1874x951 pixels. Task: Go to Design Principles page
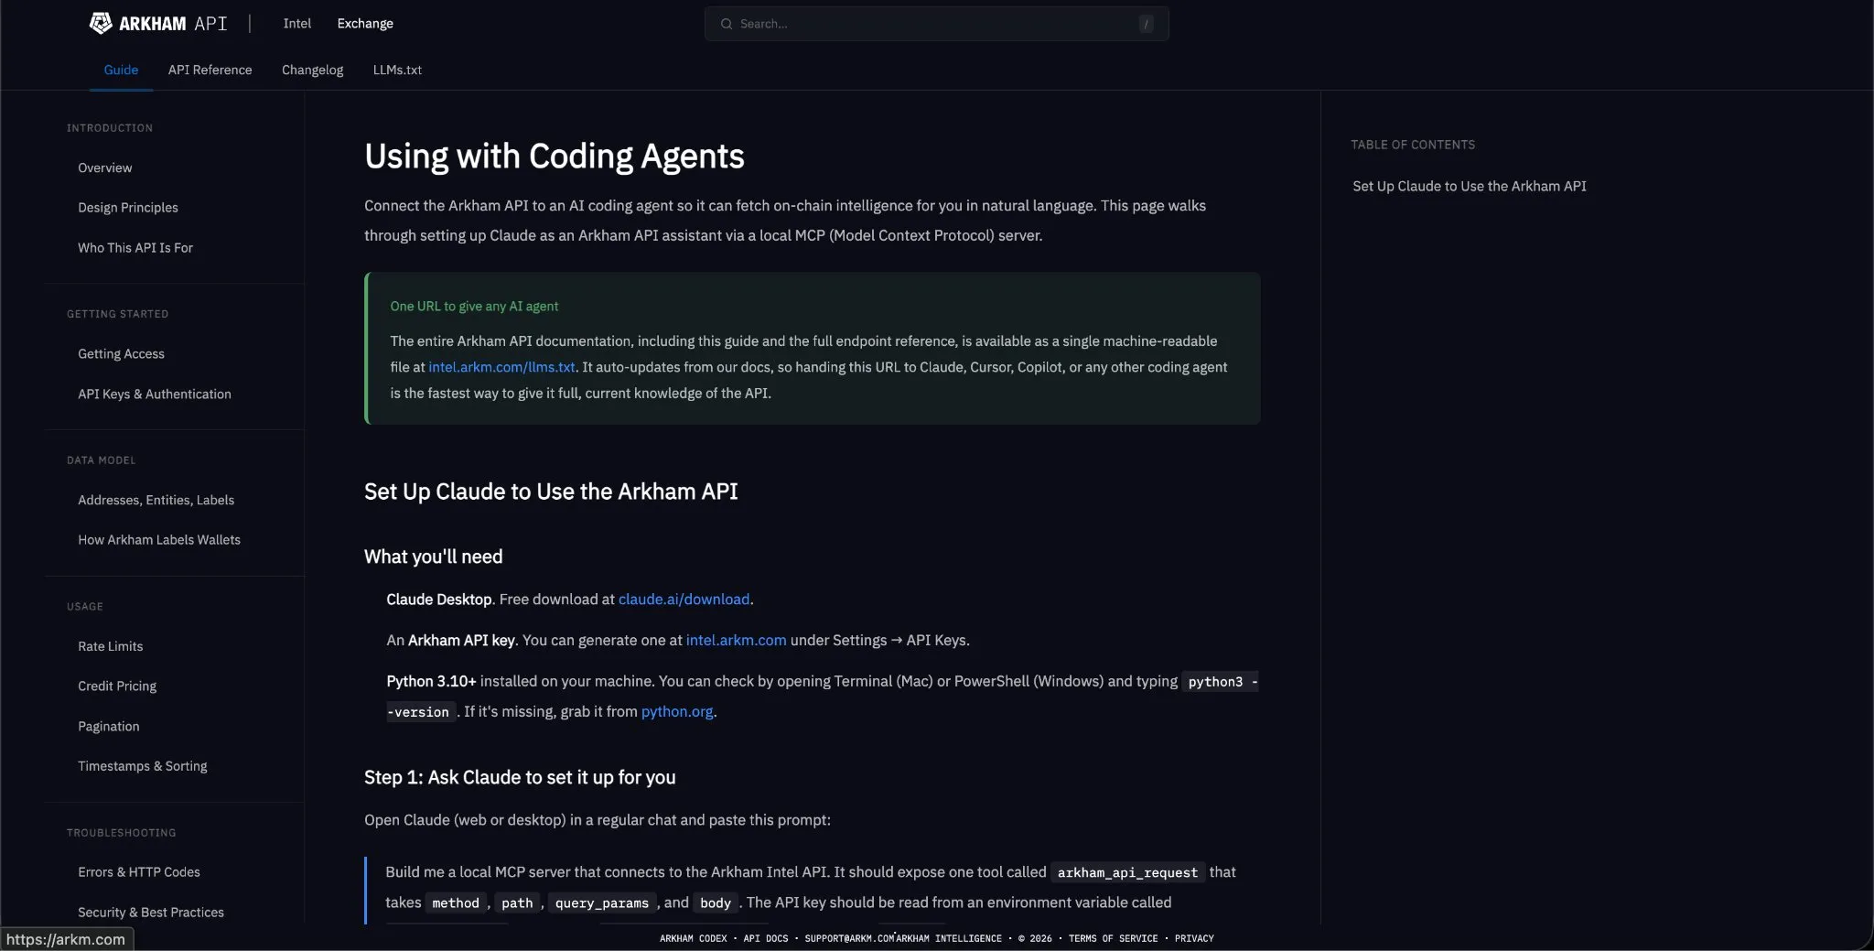click(128, 208)
